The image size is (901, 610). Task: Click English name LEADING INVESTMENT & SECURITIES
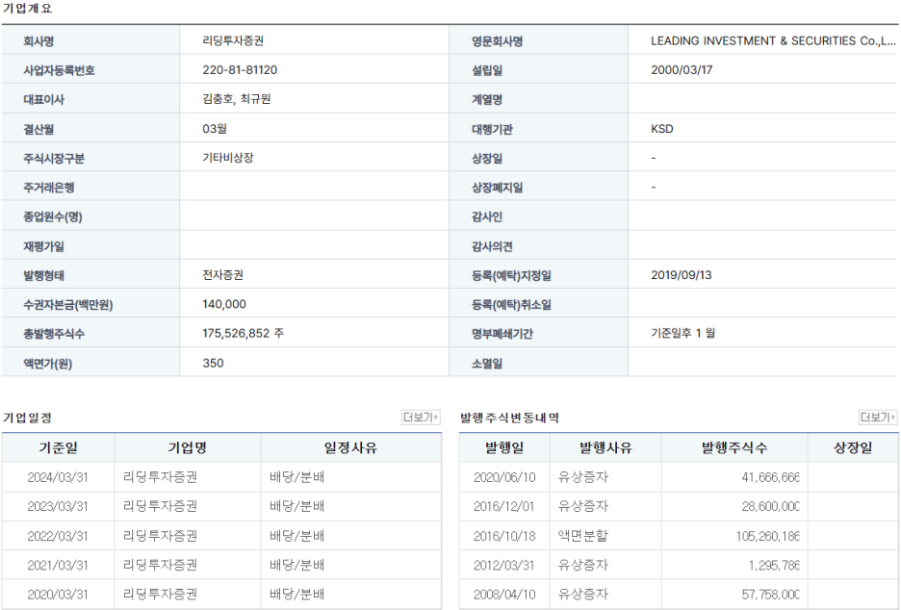773,40
